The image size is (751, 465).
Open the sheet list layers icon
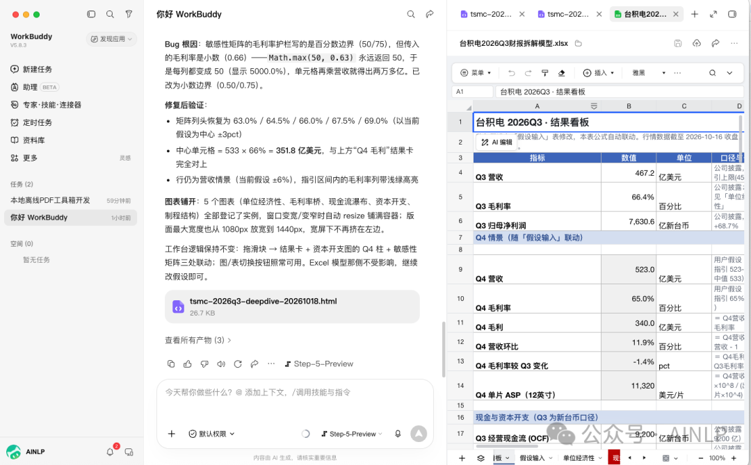tap(481, 458)
